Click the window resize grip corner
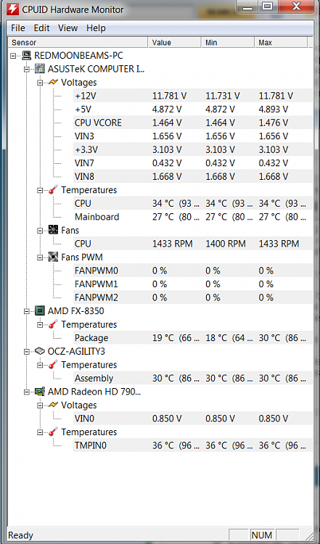The height and width of the screenshot is (544, 320). click(x=311, y=536)
